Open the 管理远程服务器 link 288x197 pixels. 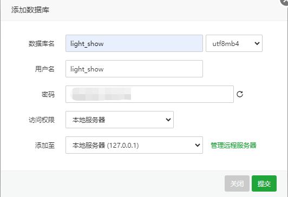click(x=233, y=145)
